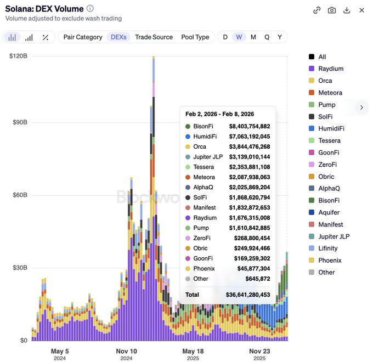373x362 pixels.
Task: Toggle the All legend entry
Action: (321, 56)
